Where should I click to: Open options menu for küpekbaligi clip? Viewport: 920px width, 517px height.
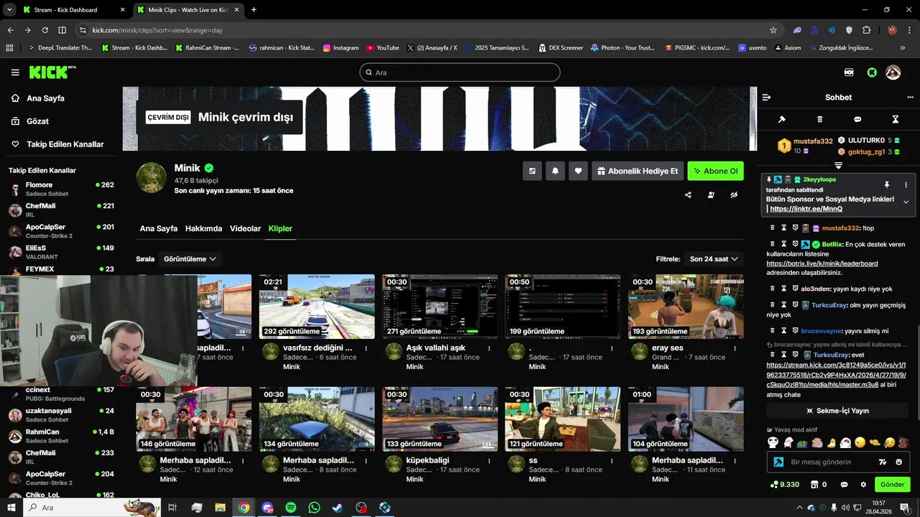click(x=489, y=461)
